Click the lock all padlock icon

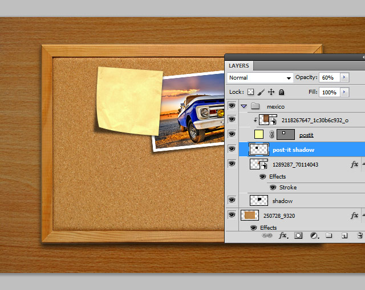(281, 92)
